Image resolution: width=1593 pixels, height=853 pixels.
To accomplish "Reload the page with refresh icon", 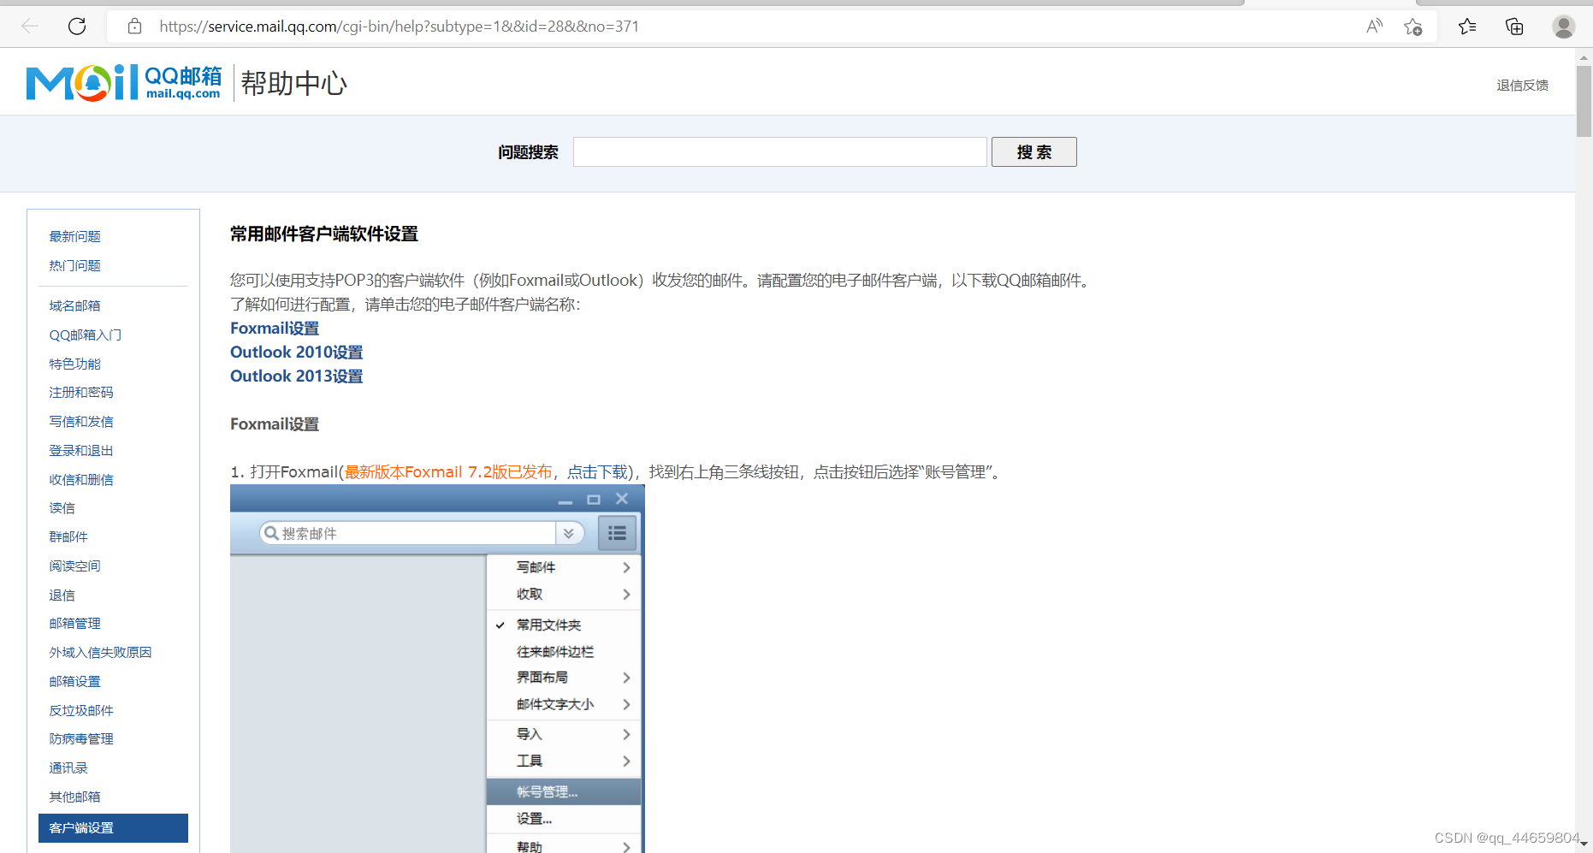I will [77, 27].
